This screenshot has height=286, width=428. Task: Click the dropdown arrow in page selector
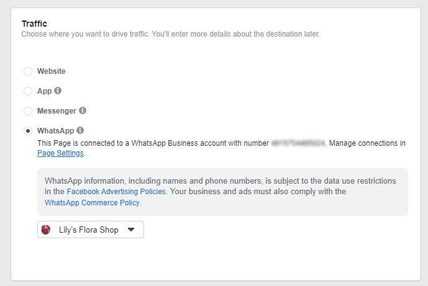pos(130,230)
